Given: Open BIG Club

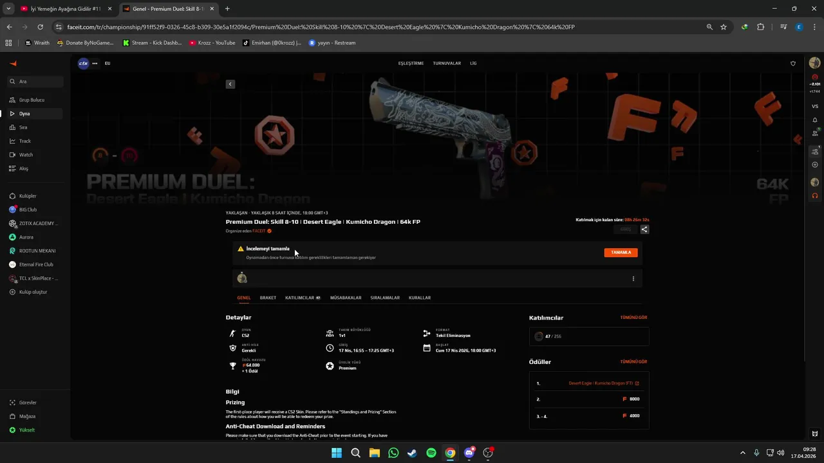Looking at the screenshot, I should coord(35,210).
